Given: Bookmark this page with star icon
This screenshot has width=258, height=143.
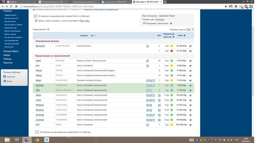Looking at the screenshot, I should tap(226, 6).
